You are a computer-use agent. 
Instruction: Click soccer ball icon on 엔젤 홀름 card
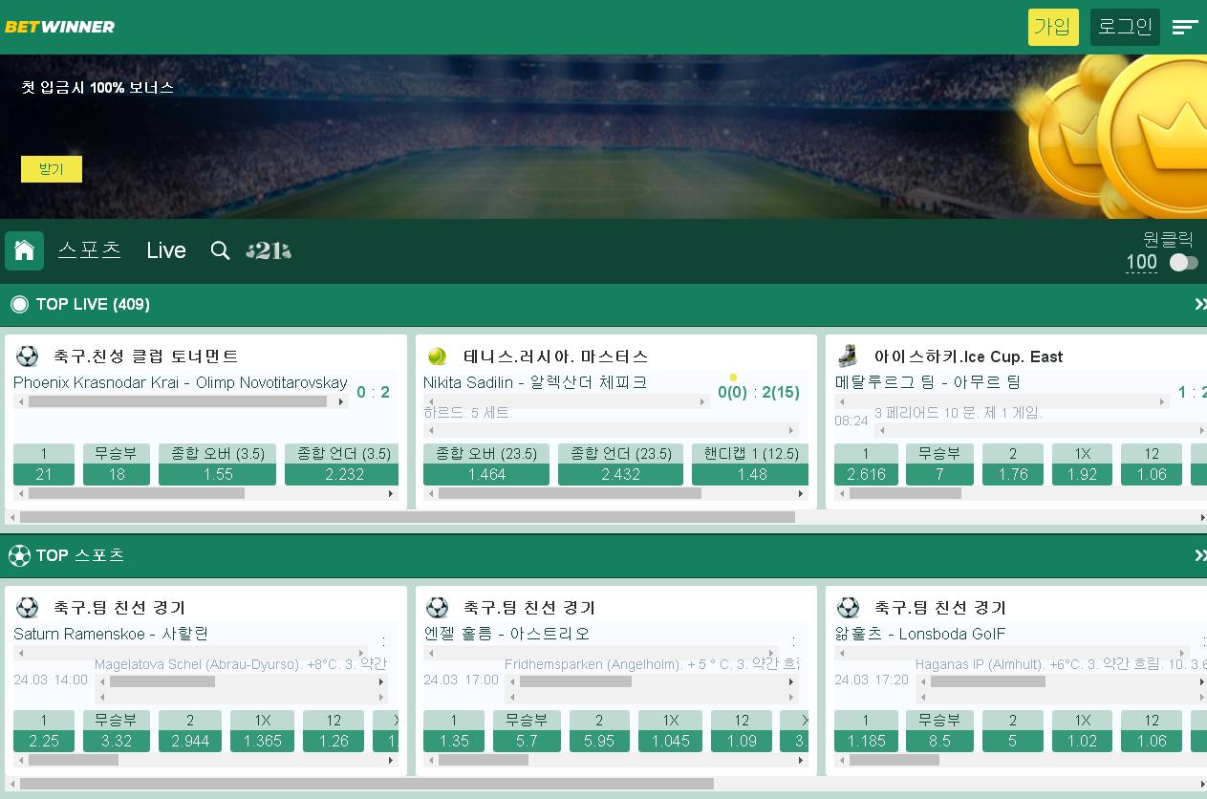[437, 607]
